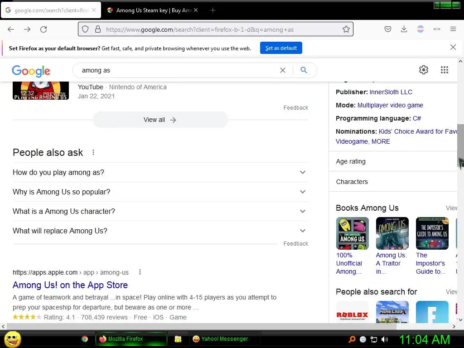
Task: Close the google.com search tab
Action: pos(94,10)
